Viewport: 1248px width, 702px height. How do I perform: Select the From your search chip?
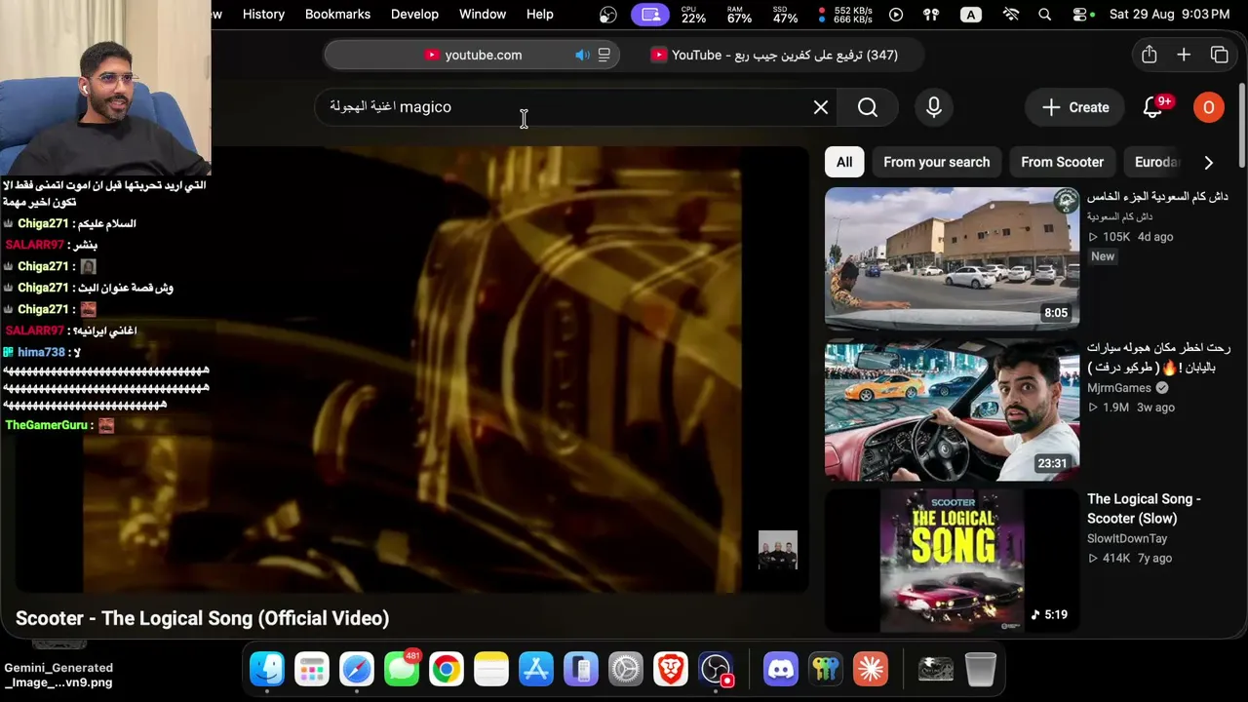(936, 162)
